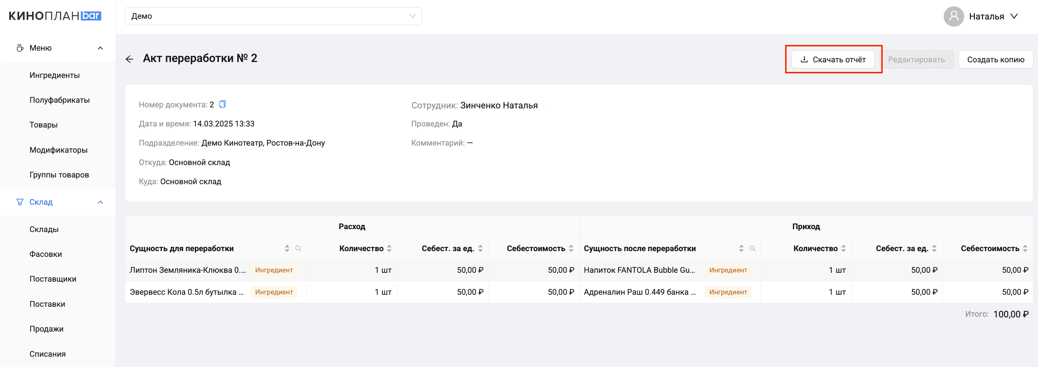This screenshot has width=1038, height=367.
Task: Open Списания in sidebar
Action: [48, 354]
